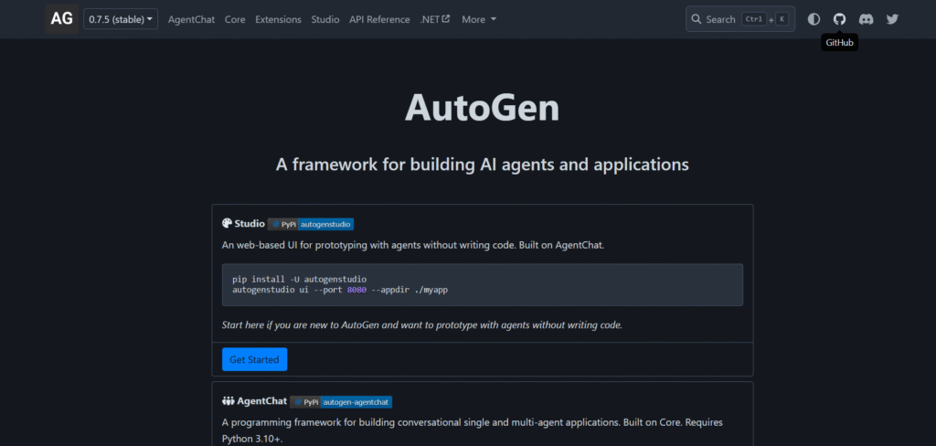936x446 pixels.
Task: Click the magnifying glass search icon
Action: (696, 19)
